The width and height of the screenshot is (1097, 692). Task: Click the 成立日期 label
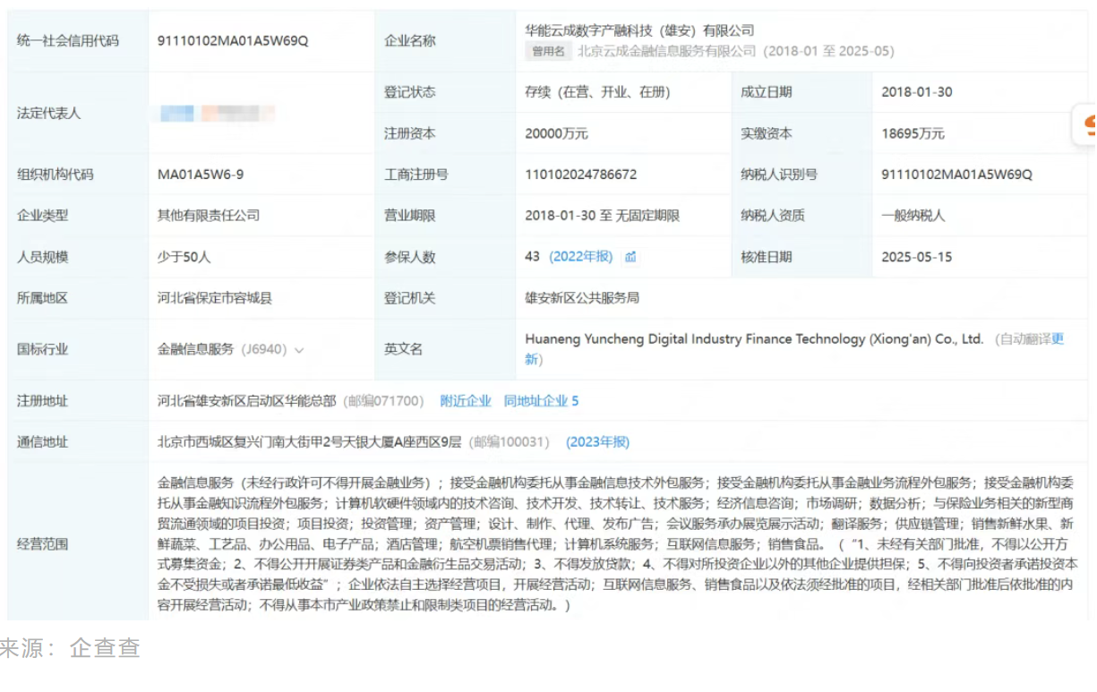pos(767,92)
